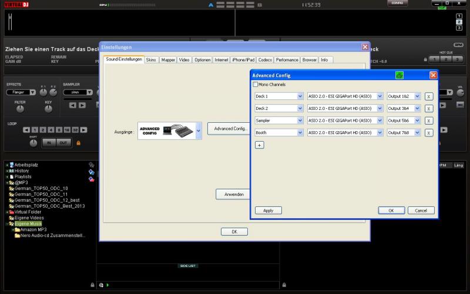The image size is (470, 294).
Task: Switch to the Info tab
Action: tap(324, 60)
